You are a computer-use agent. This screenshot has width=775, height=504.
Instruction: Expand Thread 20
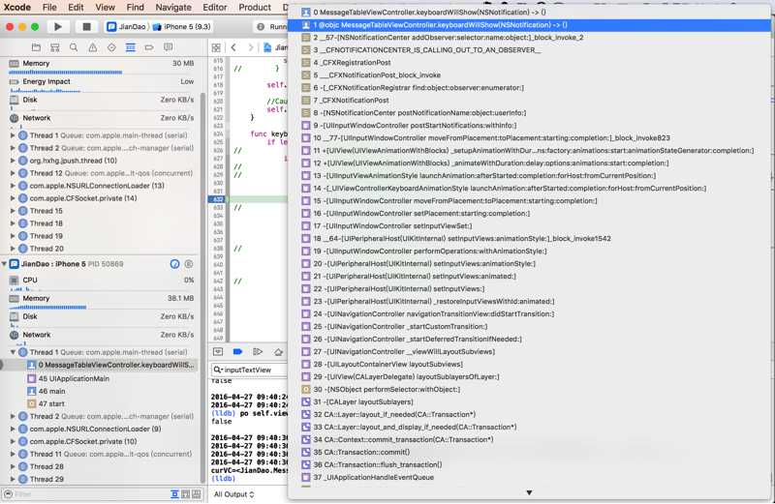click(x=13, y=249)
